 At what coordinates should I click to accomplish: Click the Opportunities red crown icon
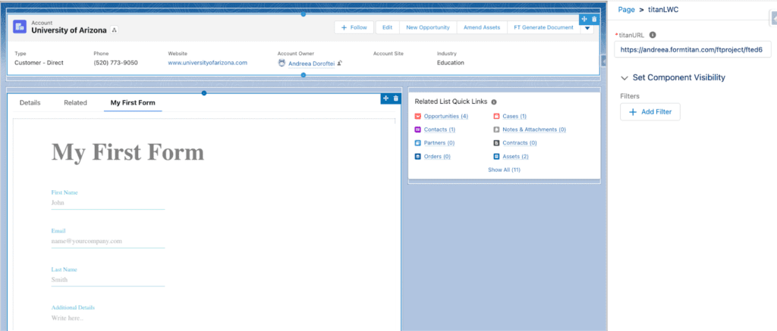pyautogui.click(x=418, y=117)
